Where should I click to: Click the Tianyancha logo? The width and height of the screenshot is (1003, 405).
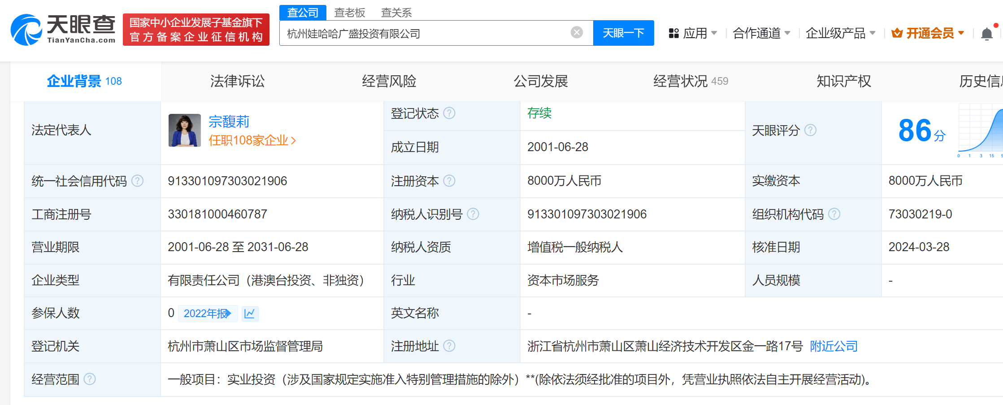point(63,30)
